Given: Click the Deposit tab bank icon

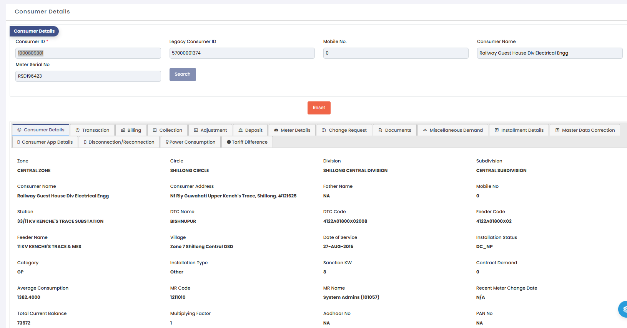Looking at the screenshot, I should pos(241,130).
